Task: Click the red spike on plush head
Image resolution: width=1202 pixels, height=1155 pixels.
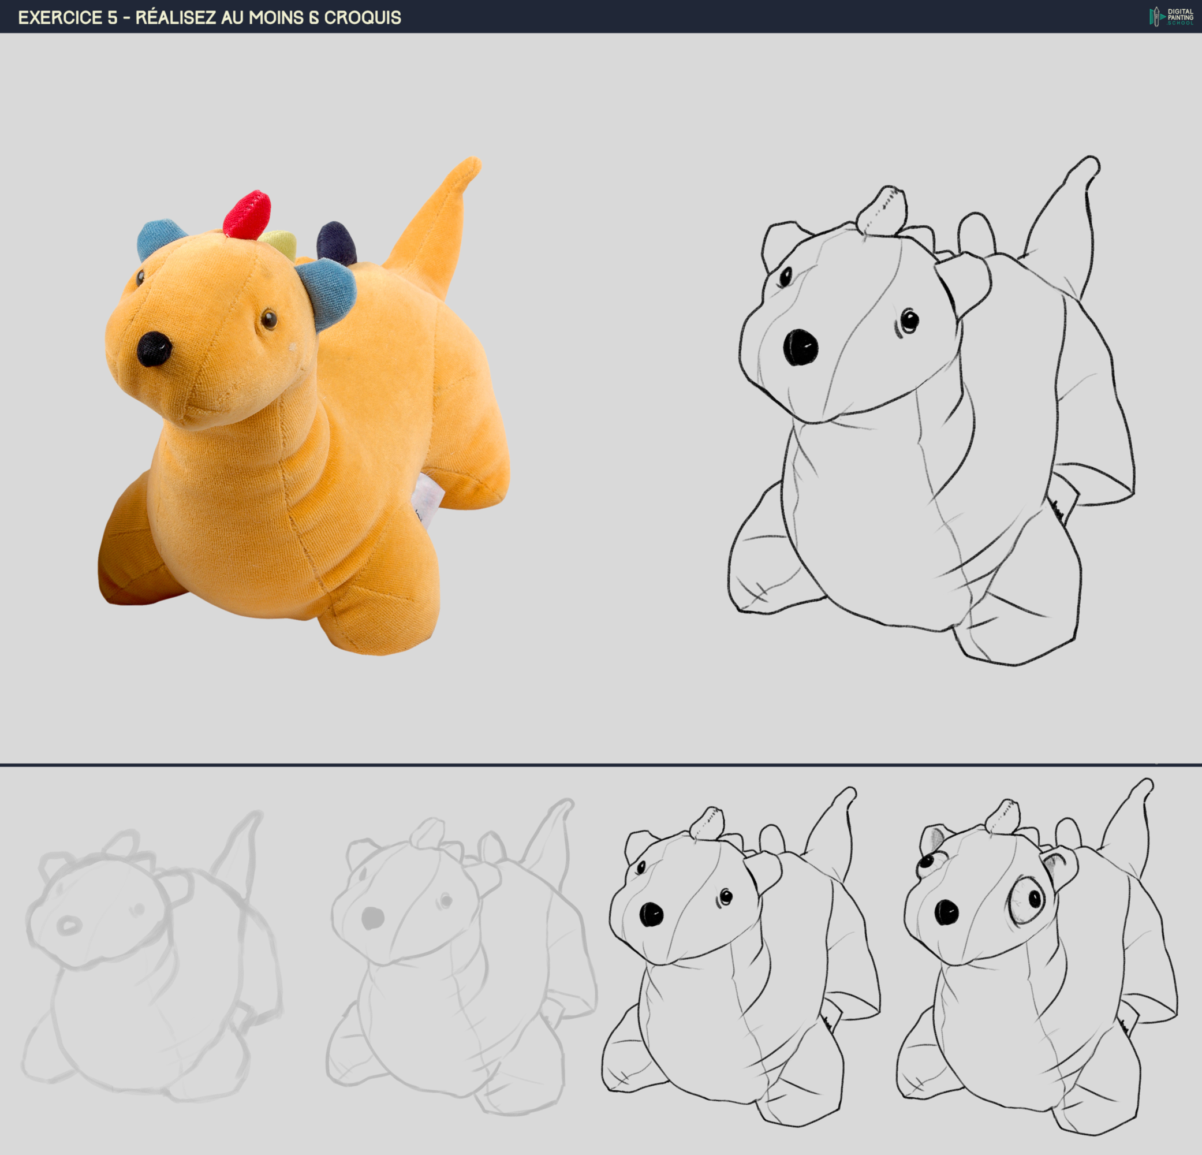Action: 247,214
